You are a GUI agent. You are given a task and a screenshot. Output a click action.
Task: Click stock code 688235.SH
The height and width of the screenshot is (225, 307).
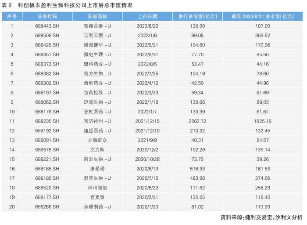[x=47, y=121]
